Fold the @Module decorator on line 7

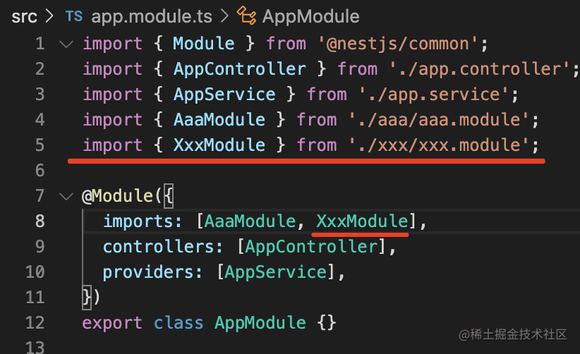pos(66,196)
